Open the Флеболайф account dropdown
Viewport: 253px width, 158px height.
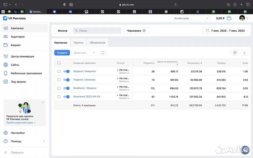click(191, 18)
